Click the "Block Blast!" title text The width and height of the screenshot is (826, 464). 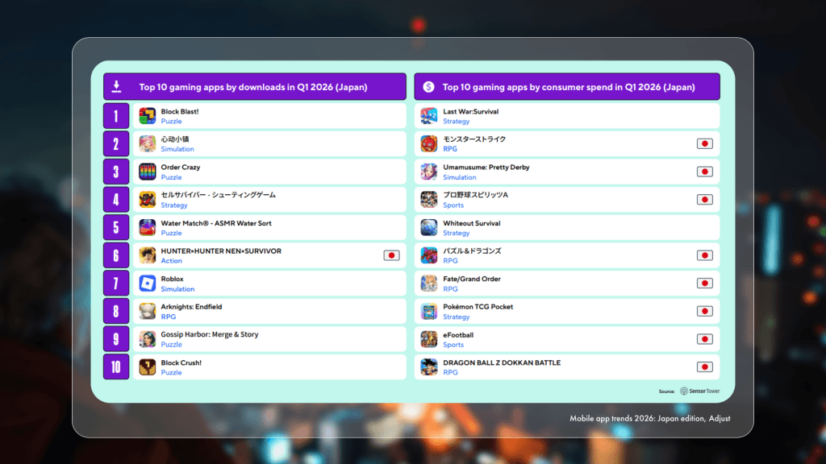[x=180, y=111]
